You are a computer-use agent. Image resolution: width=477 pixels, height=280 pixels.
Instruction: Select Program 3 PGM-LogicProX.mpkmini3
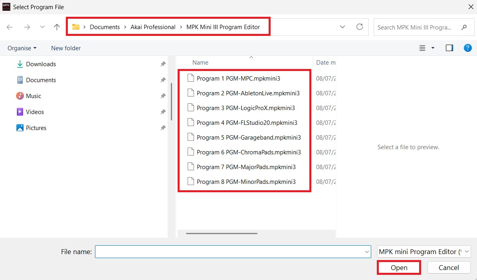245,108
